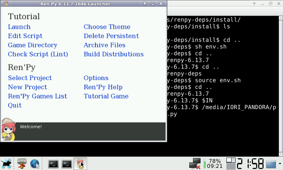Quit the Ren'Py launcher
Screen dimensions: 283x170
click(15, 106)
